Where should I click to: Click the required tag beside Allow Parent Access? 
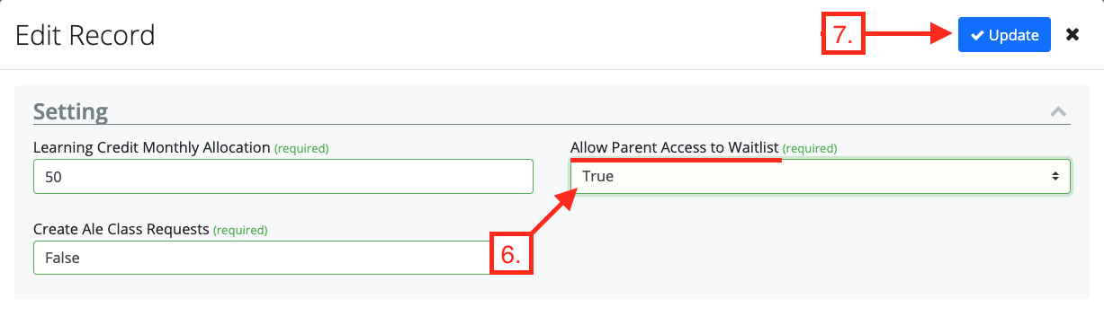(x=809, y=148)
